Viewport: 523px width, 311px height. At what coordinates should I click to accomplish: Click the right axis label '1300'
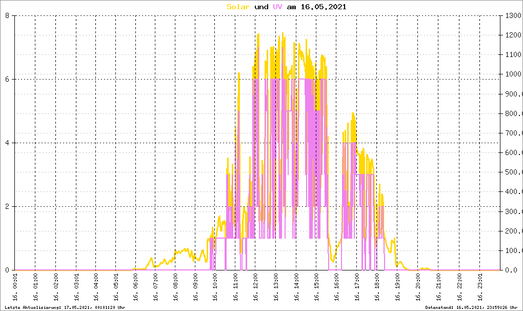513,16
